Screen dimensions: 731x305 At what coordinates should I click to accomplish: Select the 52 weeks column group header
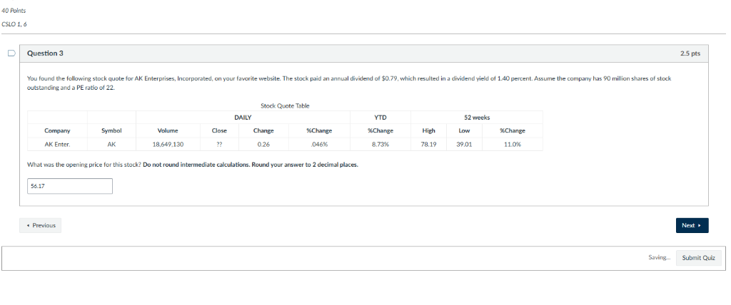tap(476, 118)
